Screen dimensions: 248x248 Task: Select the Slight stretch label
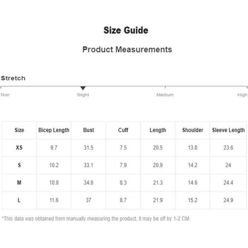tap(83, 95)
